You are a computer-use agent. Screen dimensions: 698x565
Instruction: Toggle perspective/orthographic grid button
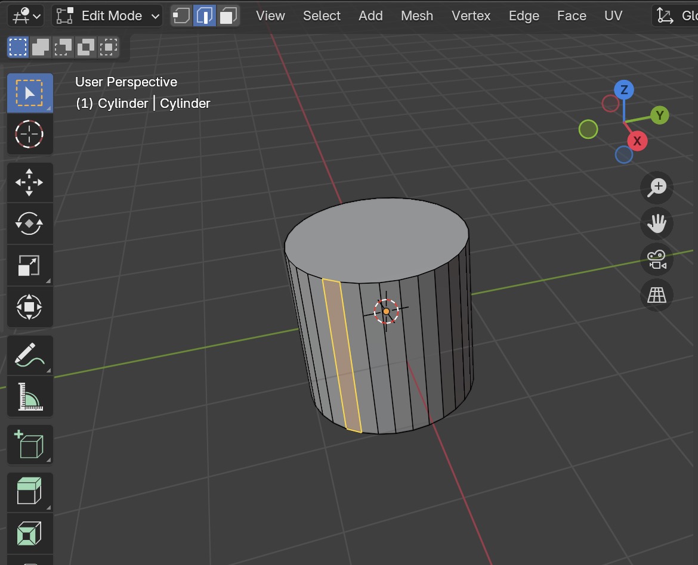tap(657, 295)
